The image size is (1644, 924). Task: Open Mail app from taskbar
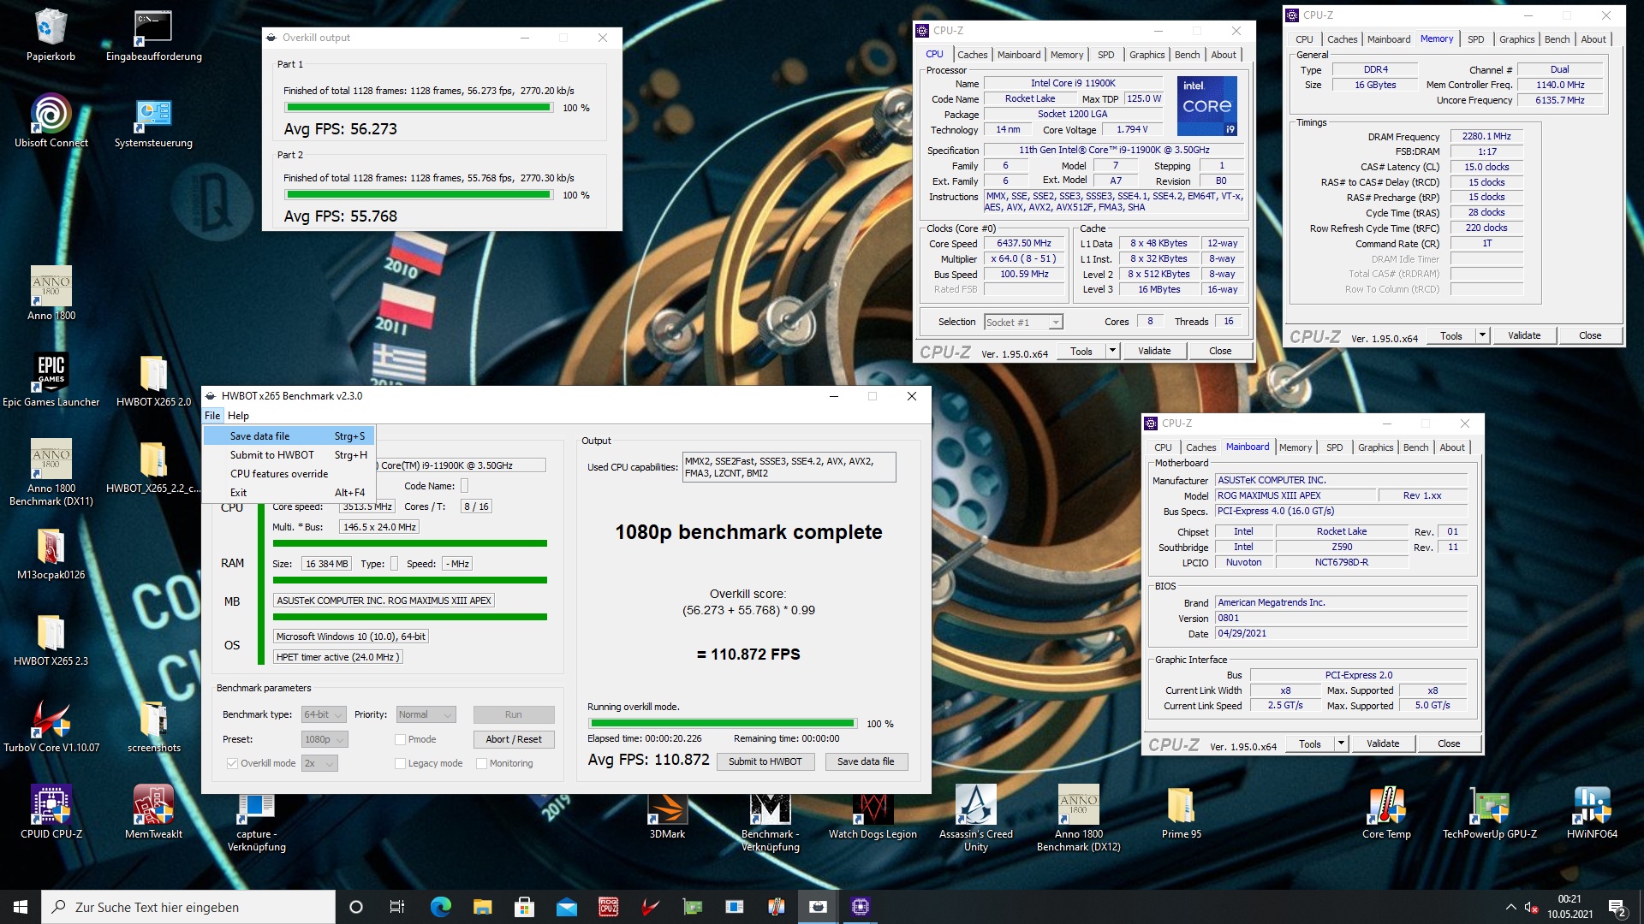pyautogui.click(x=566, y=907)
